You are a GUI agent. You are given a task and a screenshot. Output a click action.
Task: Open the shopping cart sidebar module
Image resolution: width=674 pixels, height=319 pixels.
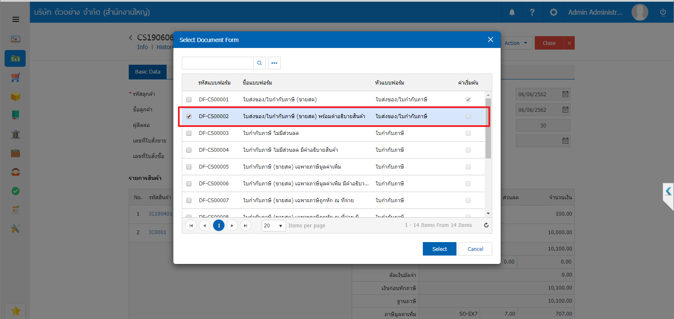[16, 77]
